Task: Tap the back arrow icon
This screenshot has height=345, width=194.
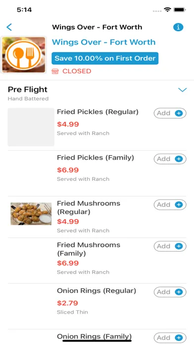Action: point(9,27)
